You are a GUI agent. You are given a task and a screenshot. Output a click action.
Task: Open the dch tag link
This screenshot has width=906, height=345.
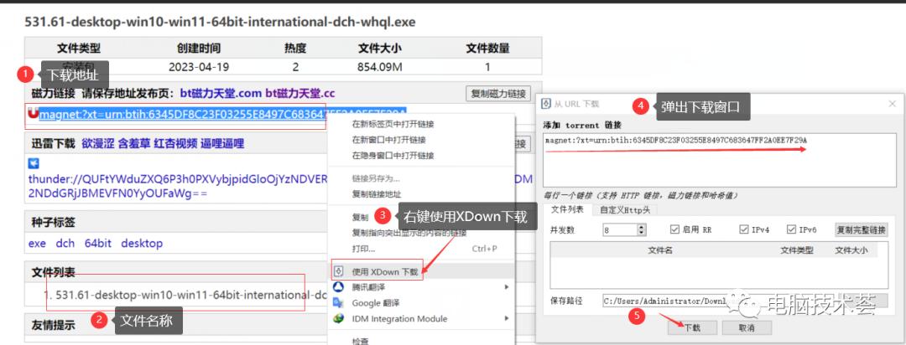(65, 243)
